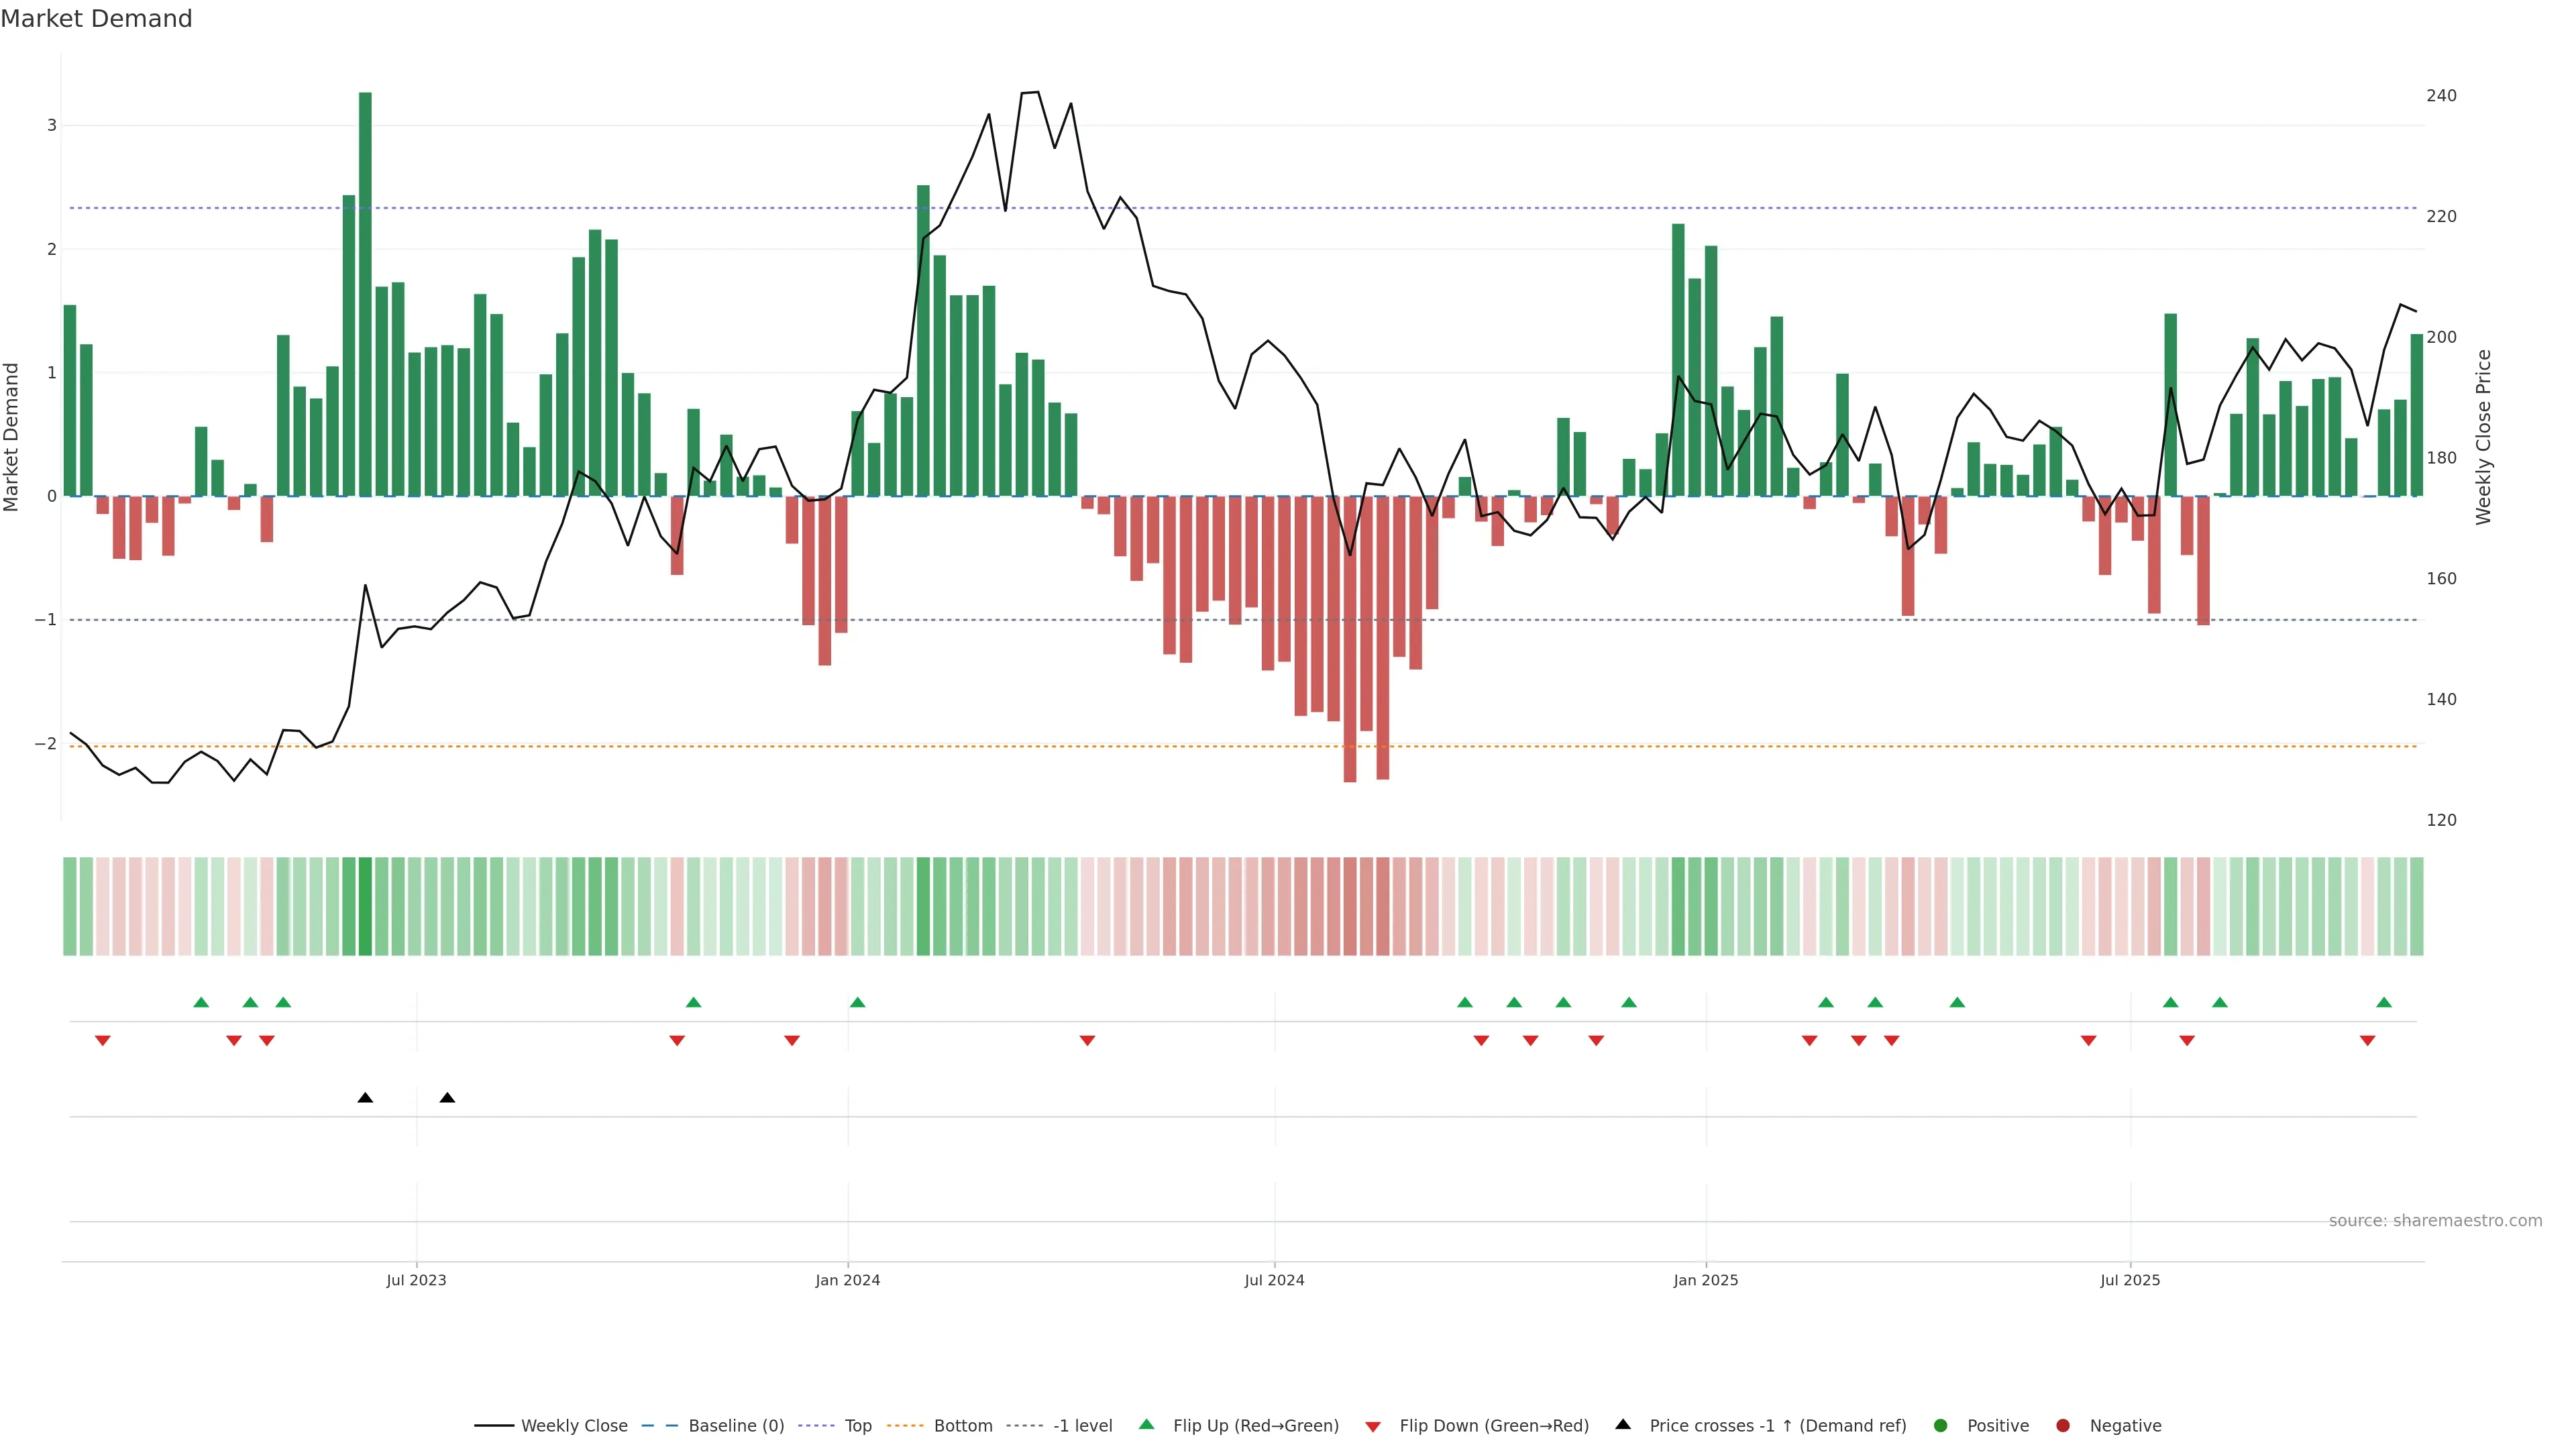The width and height of the screenshot is (2576, 1449).
Task: Click the green Positive legend circle
Action: click(x=1941, y=1425)
